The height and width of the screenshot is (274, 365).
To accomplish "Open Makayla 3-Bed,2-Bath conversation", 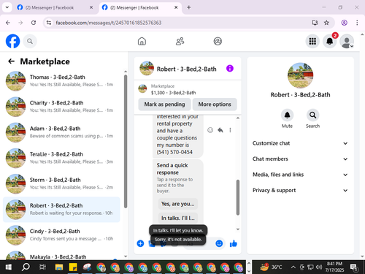I will pyautogui.click(x=61, y=255).
